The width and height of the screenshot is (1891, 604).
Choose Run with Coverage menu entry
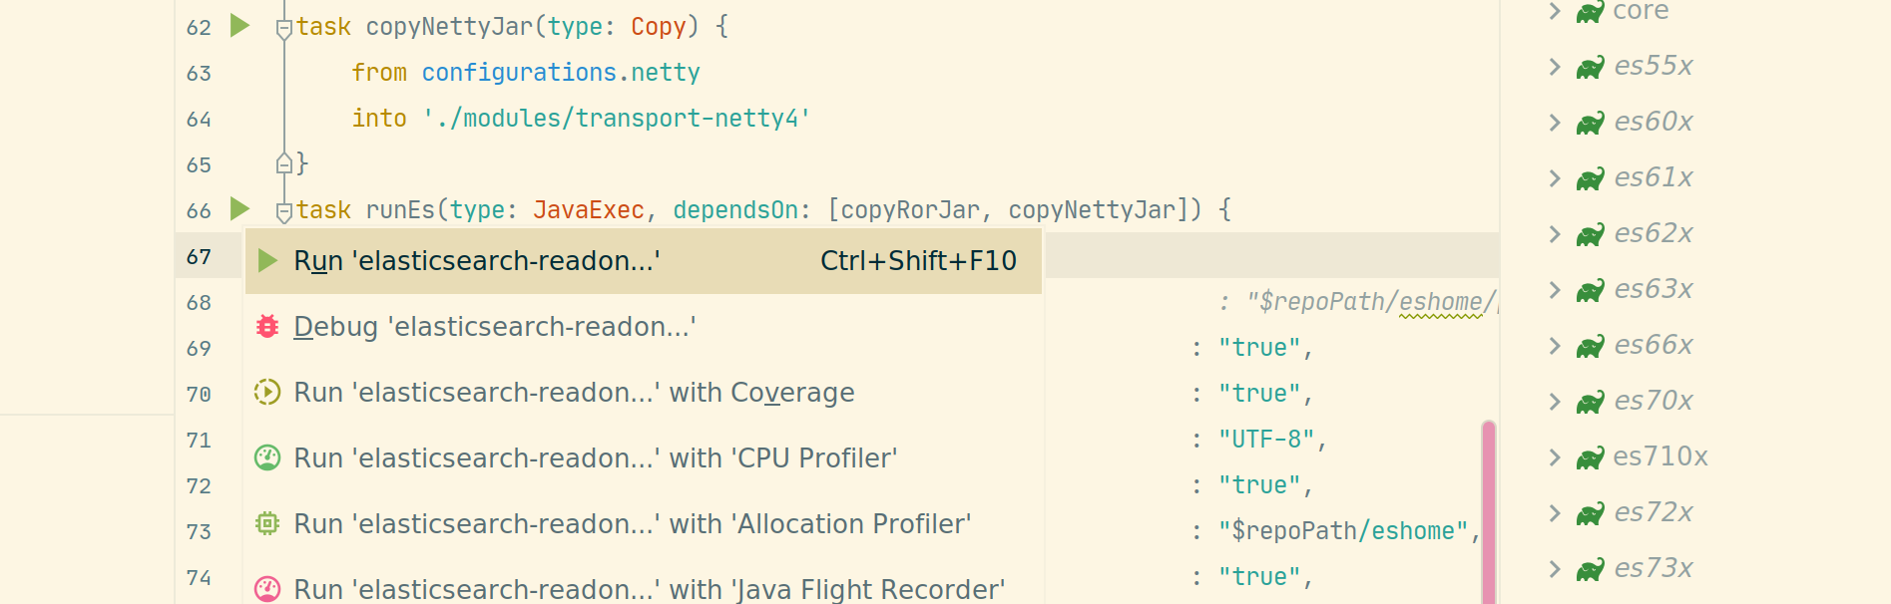click(644, 393)
